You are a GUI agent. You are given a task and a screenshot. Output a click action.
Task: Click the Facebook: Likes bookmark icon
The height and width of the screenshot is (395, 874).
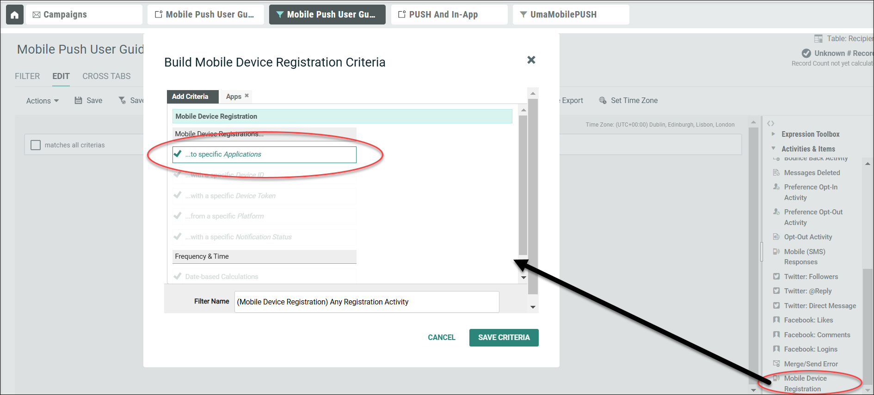[x=776, y=320]
